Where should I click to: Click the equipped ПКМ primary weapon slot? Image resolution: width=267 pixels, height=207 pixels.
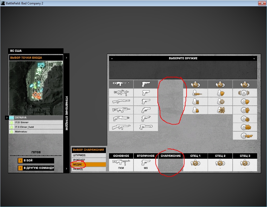[x=121, y=165]
